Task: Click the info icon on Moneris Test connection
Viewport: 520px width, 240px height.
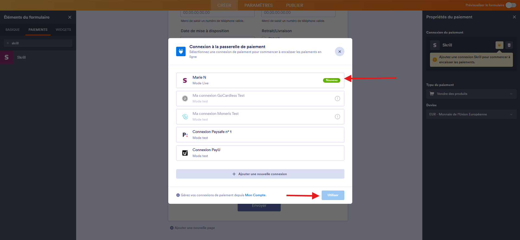Action: coord(337,116)
